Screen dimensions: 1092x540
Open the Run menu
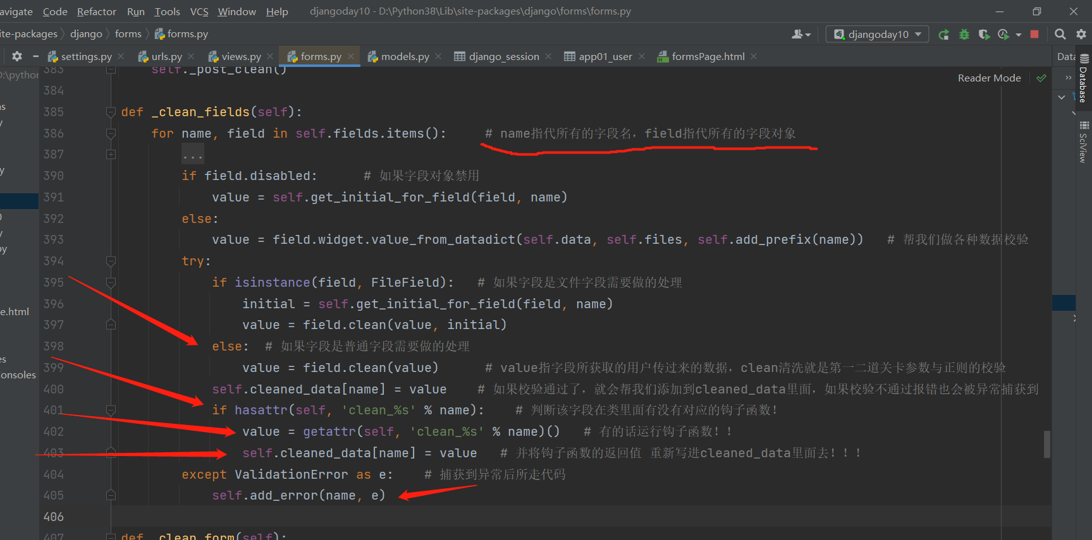[x=136, y=11]
